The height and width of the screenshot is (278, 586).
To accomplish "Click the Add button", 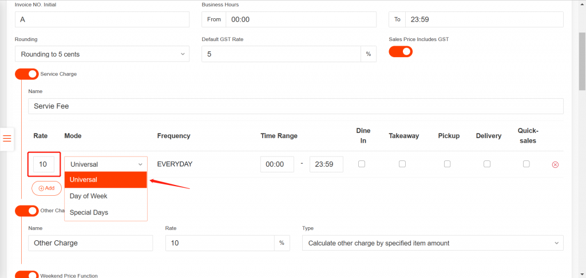I will point(46,188).
